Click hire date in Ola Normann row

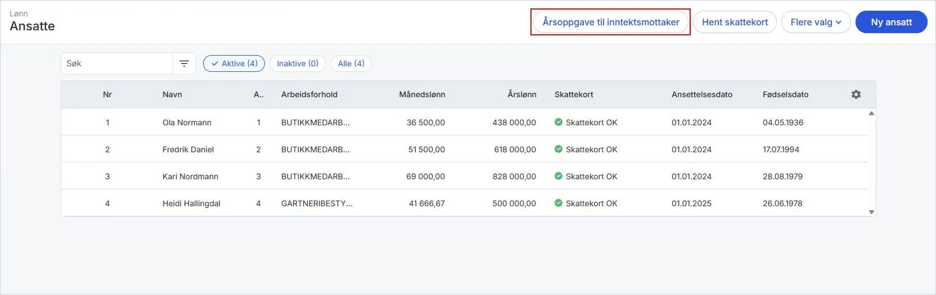click(x=691, y=122)
